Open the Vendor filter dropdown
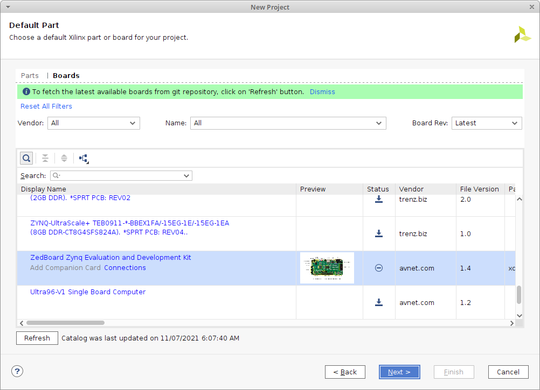 (x=94, y=123)
